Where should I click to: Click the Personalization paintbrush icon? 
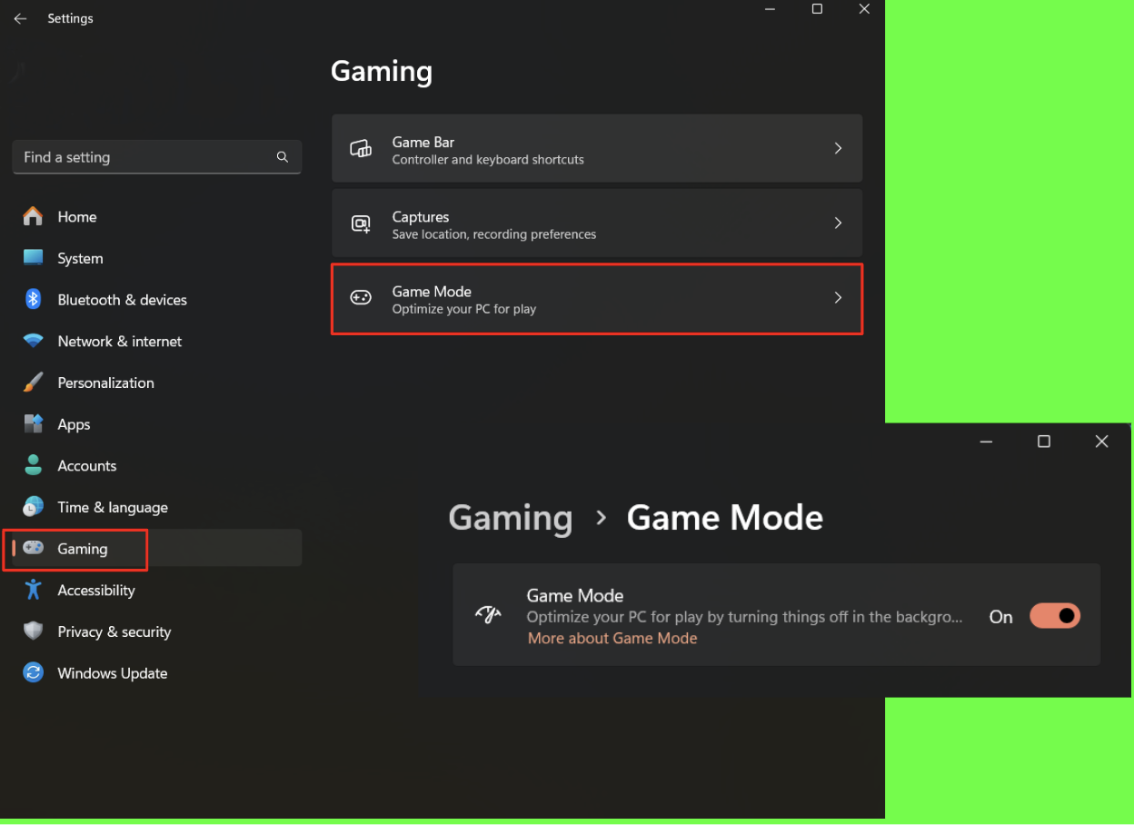click(33, 382)
